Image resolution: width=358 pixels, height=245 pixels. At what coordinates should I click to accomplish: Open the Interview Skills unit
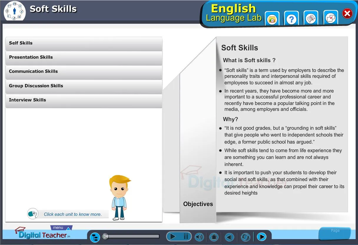tap(84, 101)
